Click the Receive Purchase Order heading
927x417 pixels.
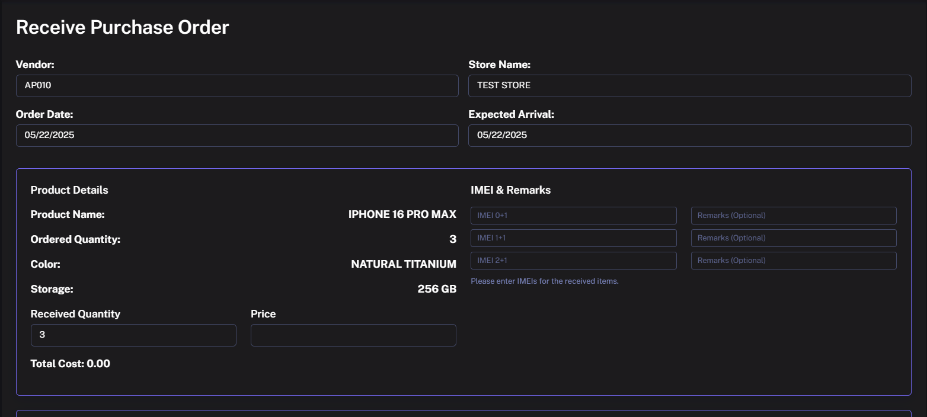pos(123,27)
